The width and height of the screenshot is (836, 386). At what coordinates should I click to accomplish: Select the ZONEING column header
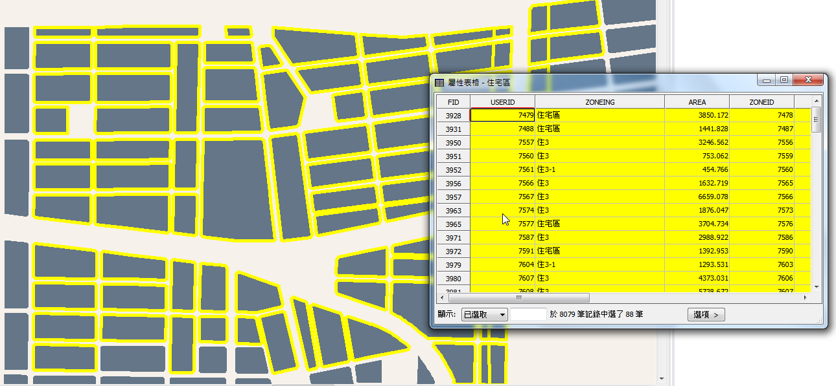(599, 102)
